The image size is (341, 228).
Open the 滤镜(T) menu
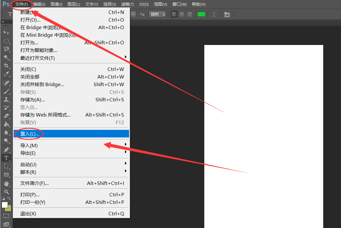127,4
